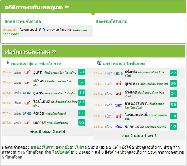Click the ผลงานล่าสุด ไอซ์แลนด์ heading
Viewport: 187px width, 166px height.
pyautogui.click(x=124, y=64)
